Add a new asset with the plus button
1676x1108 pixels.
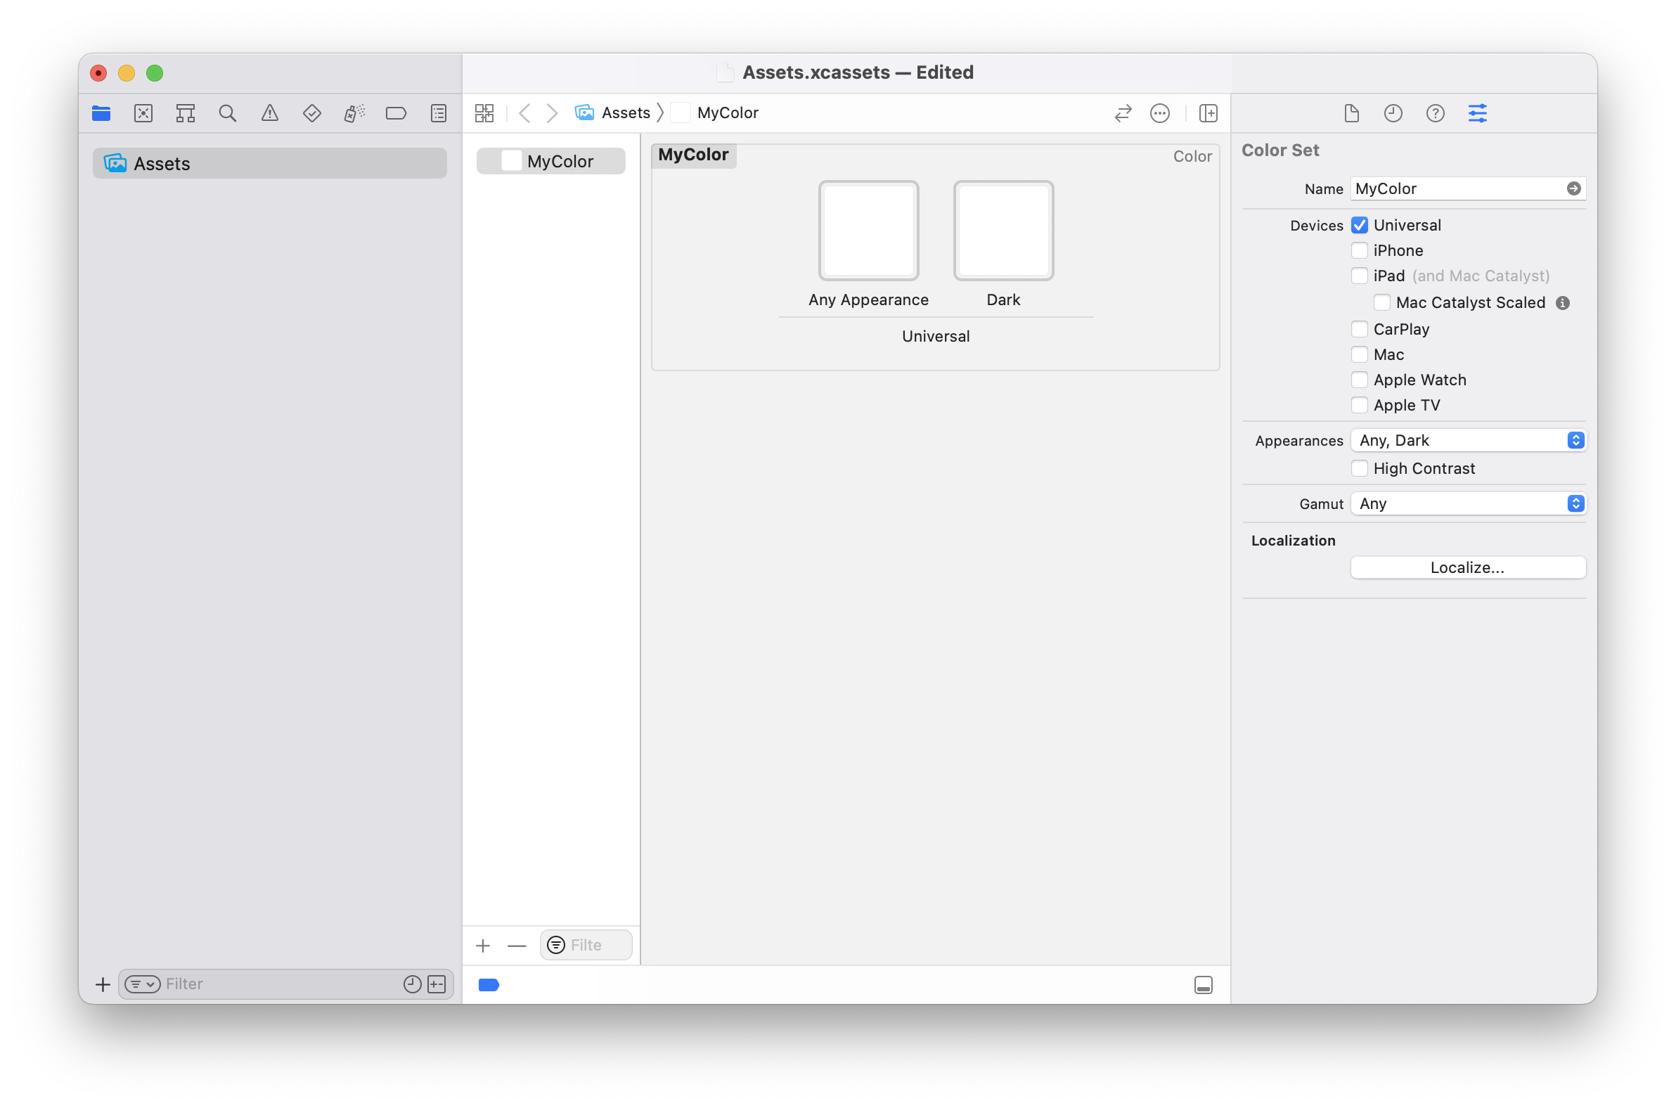(483, 945)
